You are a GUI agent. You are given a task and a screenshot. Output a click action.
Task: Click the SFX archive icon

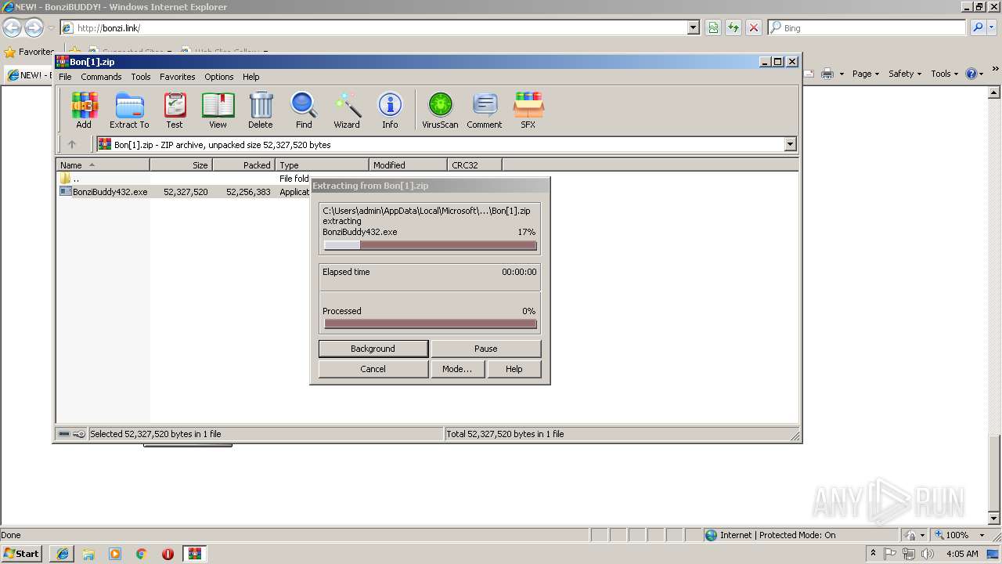click(528, 110)
